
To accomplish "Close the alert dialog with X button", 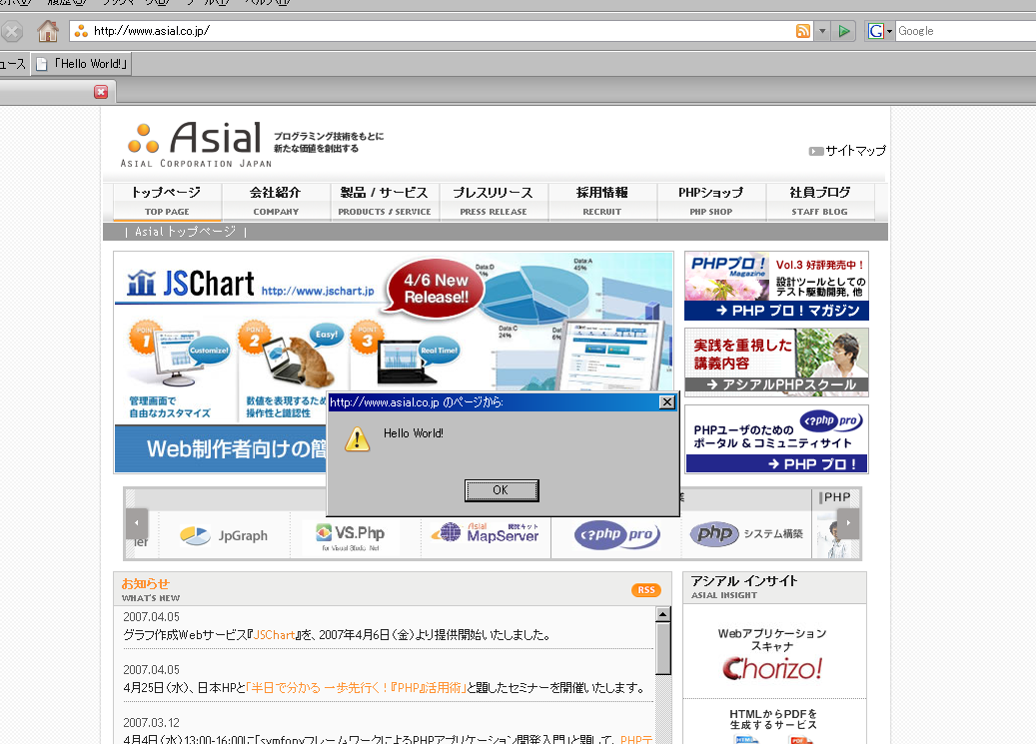I will [666, 402].
